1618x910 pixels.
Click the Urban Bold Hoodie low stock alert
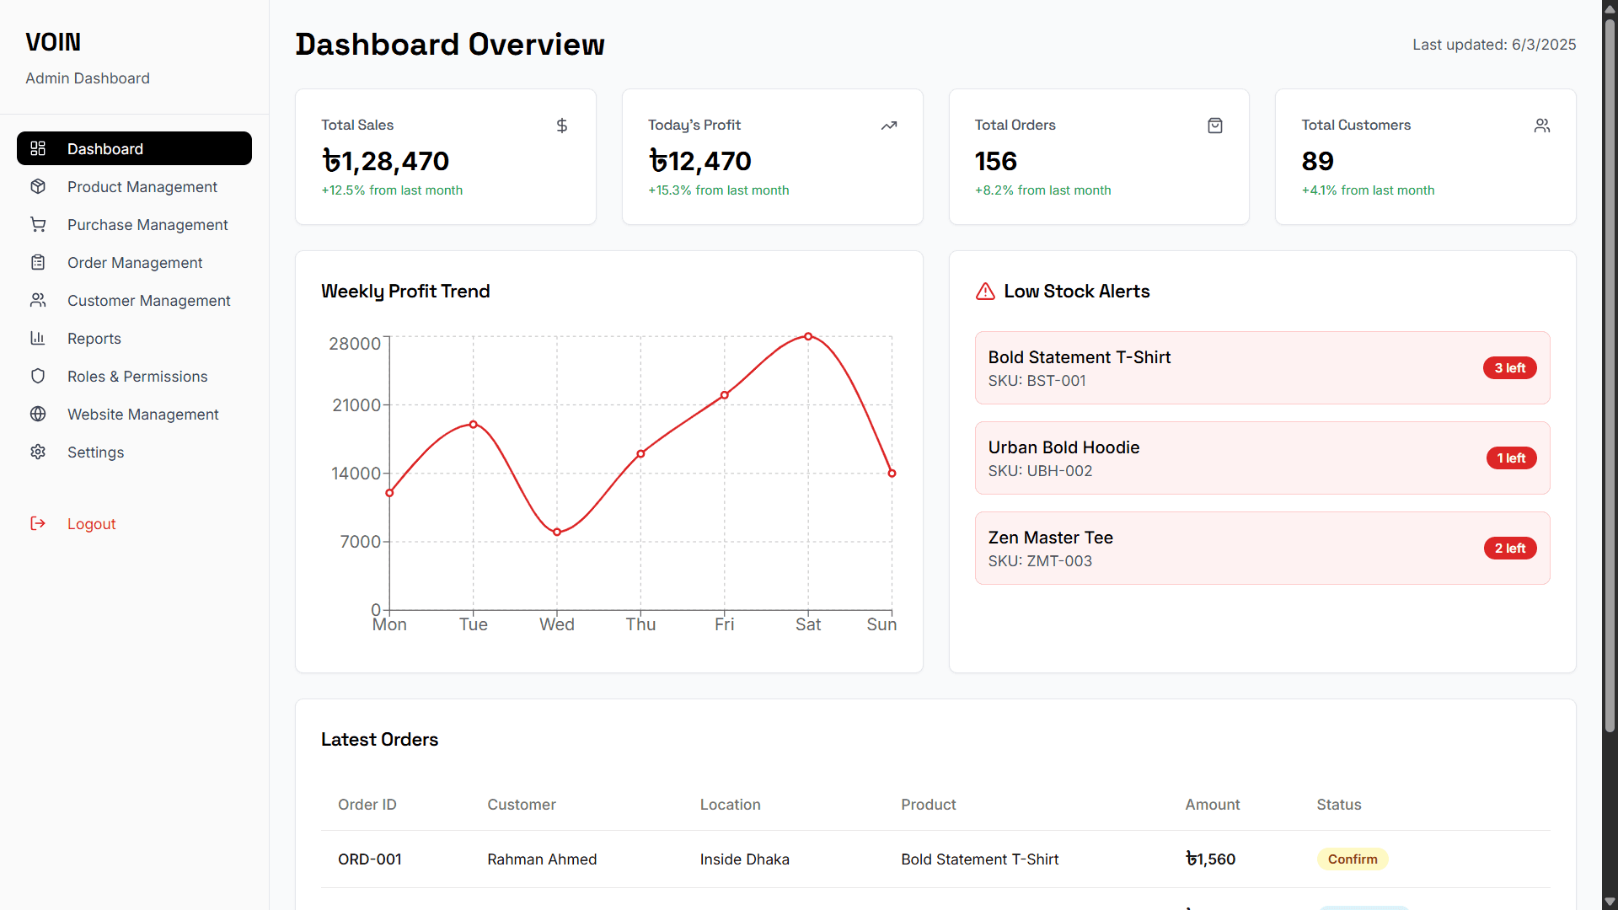[1262, 458]
